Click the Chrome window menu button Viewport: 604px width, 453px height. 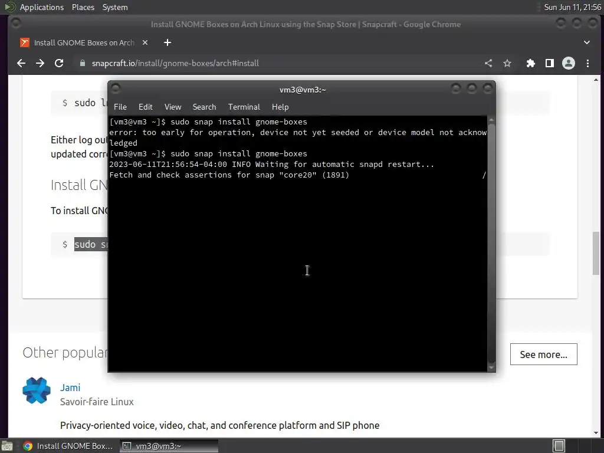click(x=16, y=24)
